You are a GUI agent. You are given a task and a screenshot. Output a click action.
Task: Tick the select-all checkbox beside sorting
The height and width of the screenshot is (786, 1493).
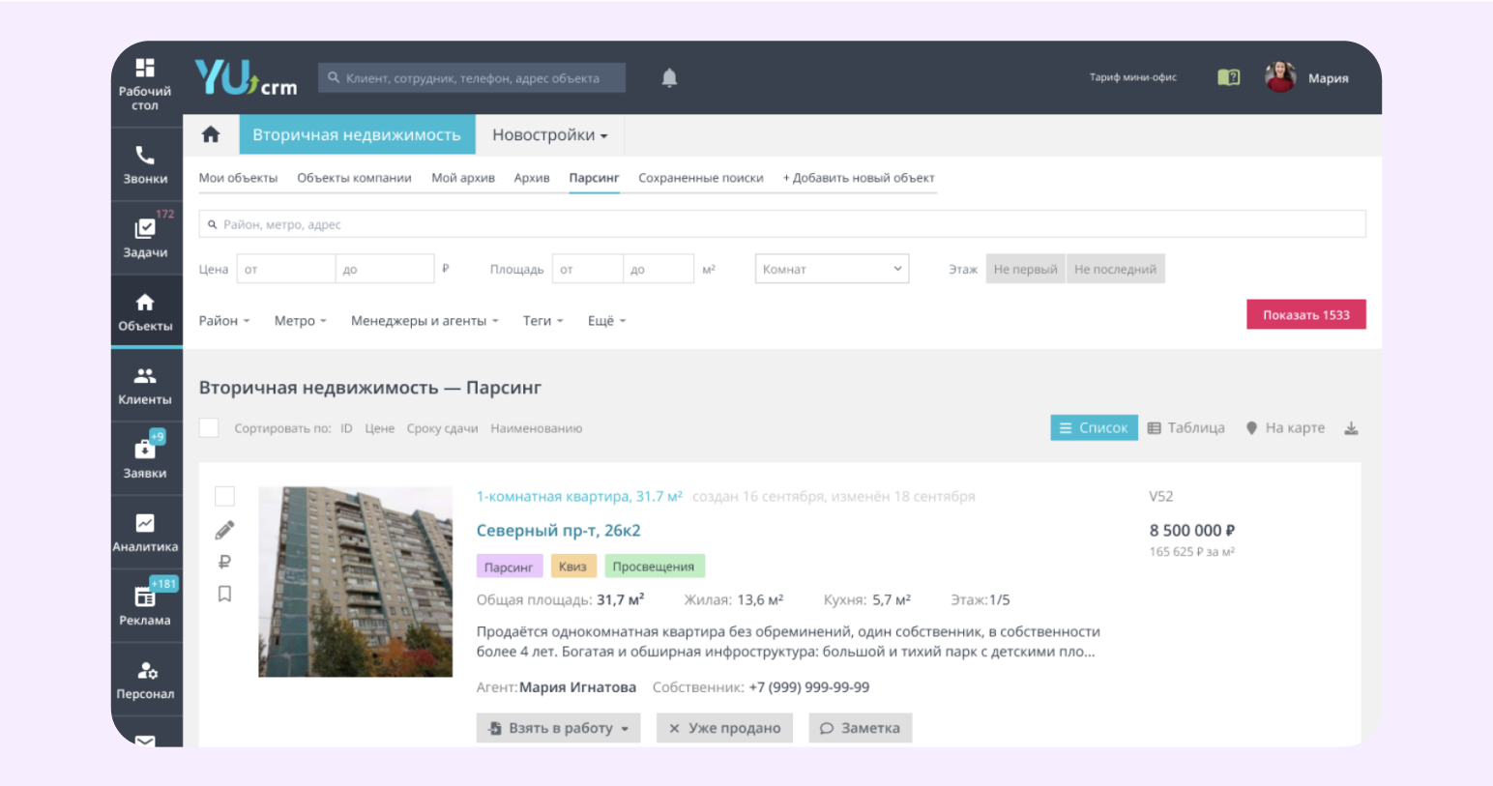pyautogui.click(x=209, y=428)
